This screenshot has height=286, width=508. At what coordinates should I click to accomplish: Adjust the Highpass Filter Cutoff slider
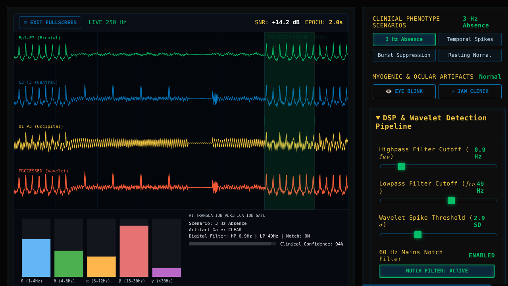point(438,166)
